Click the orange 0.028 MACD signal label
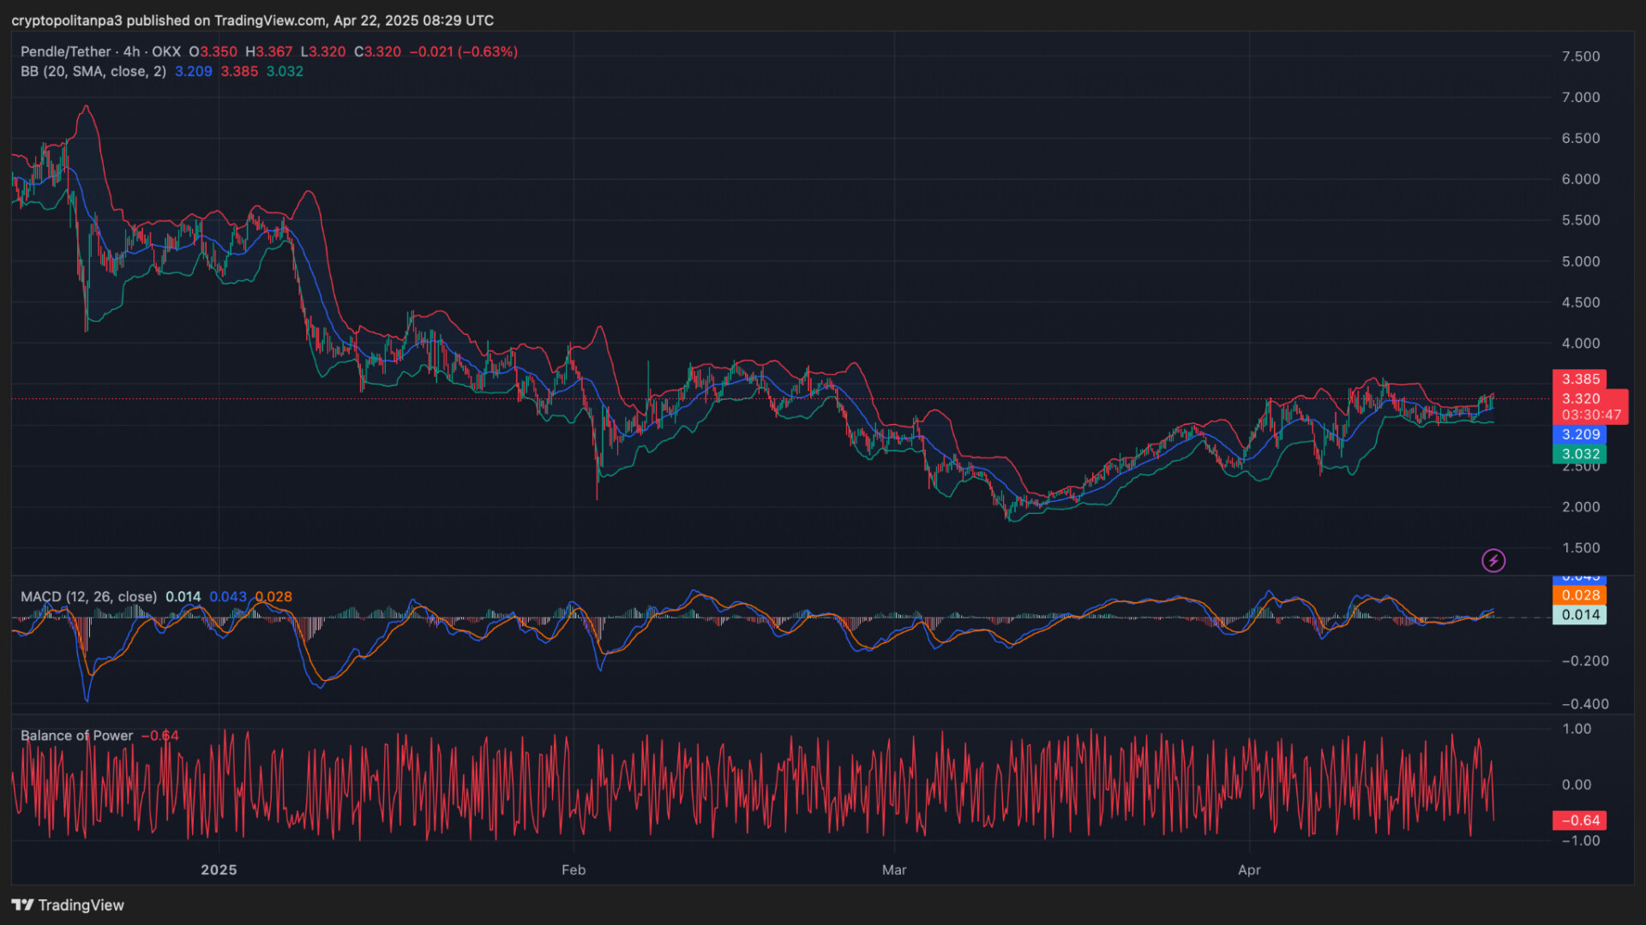The width and height of the screenshot is (1646, 925). pos(1579,596)
